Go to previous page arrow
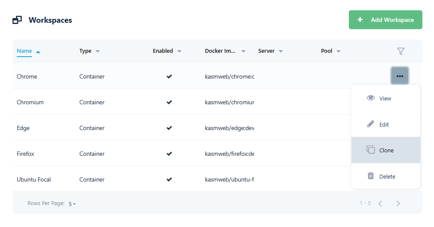 click(x=380, y=203)
